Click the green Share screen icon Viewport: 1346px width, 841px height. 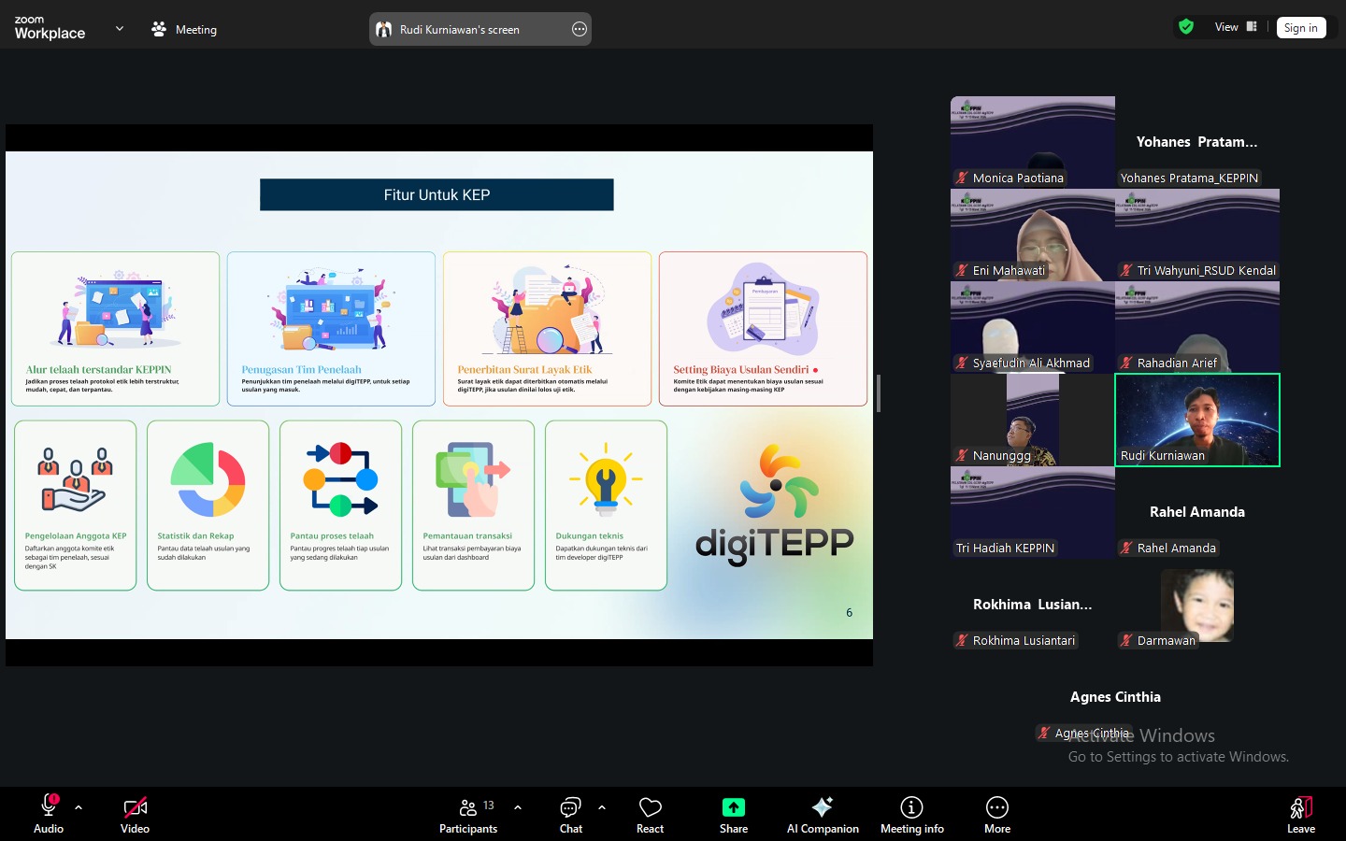coord(733,807)
